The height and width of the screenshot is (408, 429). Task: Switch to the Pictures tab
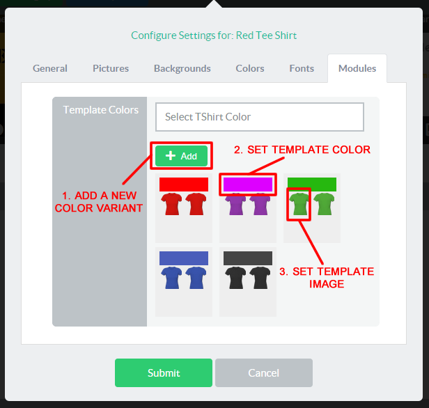[x=111, y=68]
